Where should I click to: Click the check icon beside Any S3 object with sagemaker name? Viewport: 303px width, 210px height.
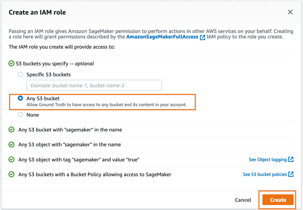11,144
